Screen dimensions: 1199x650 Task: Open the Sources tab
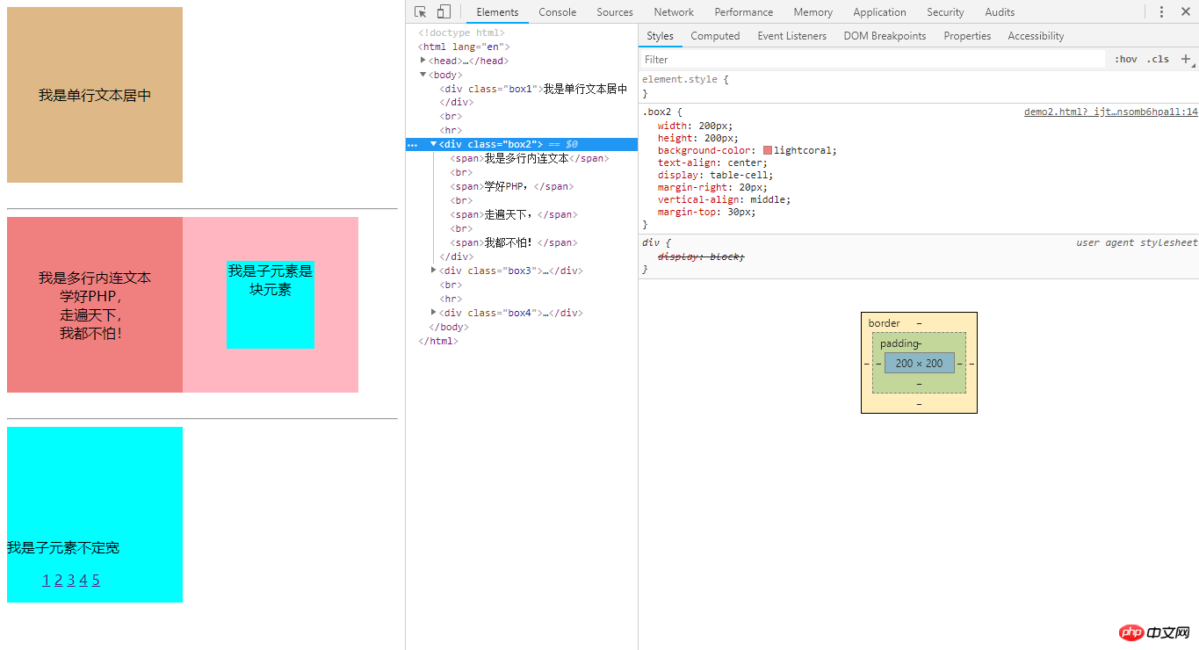(615, 12)
